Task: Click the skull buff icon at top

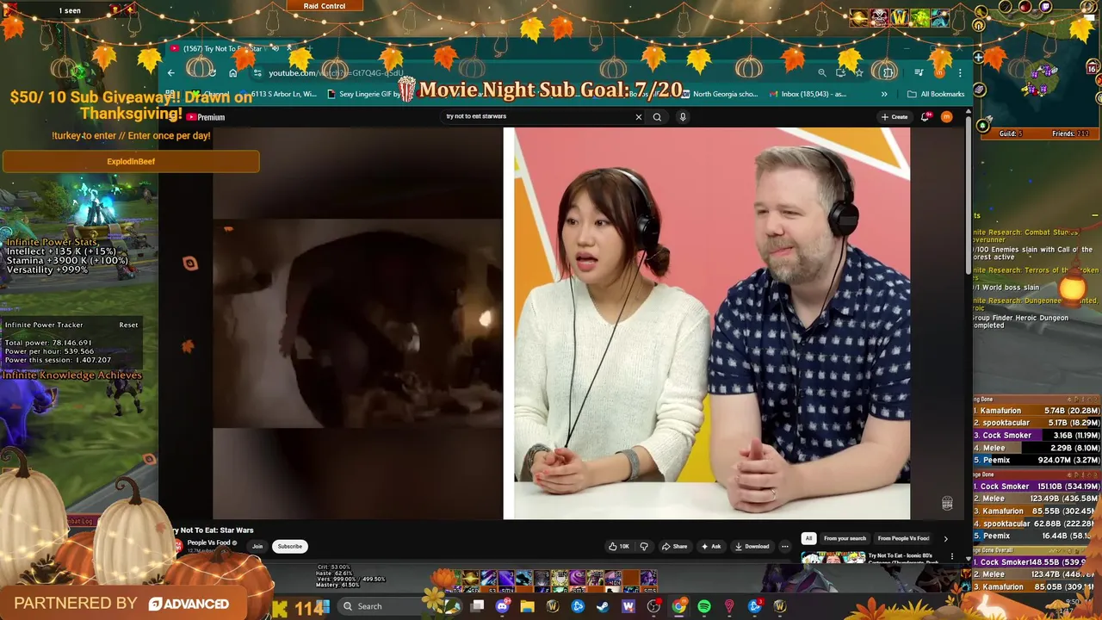Action: [x=879, y=17]
